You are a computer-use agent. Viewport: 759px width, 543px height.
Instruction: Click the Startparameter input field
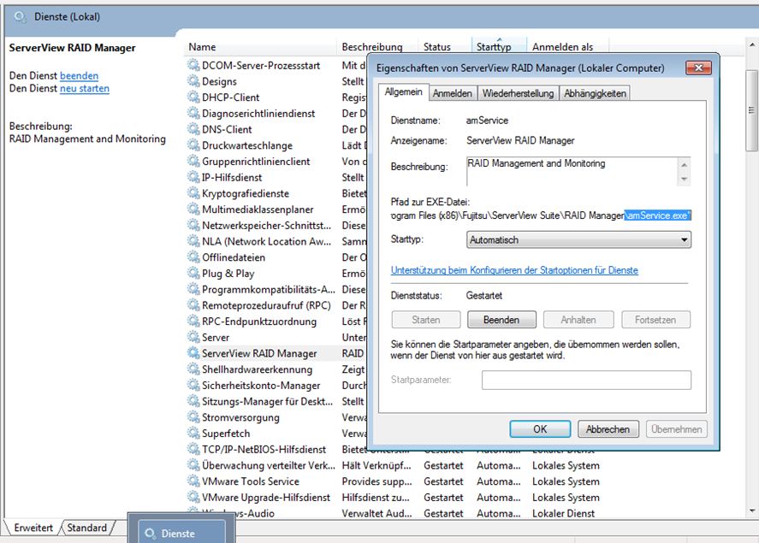pos(586,380)
